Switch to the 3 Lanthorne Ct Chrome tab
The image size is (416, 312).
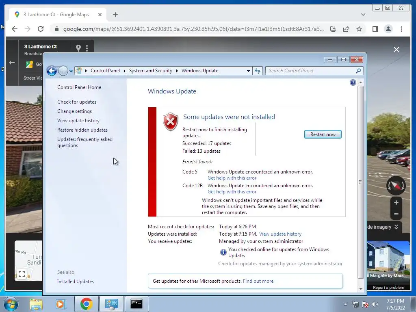[58, 15]
